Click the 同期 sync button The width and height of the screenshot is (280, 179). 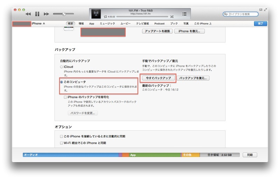[x=250, y=155]
